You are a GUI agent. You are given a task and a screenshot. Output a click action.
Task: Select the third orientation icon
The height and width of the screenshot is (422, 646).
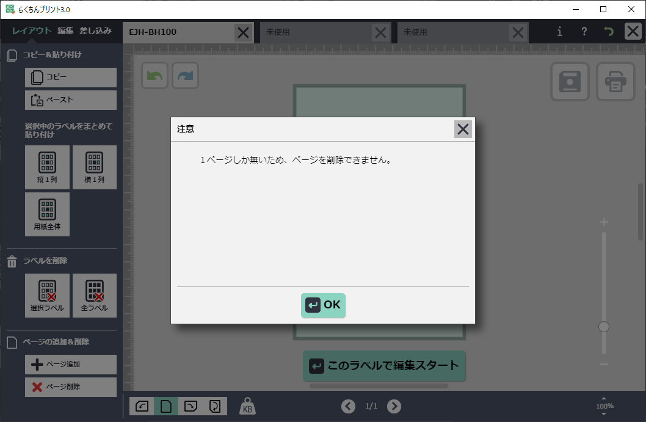[191, 406]
